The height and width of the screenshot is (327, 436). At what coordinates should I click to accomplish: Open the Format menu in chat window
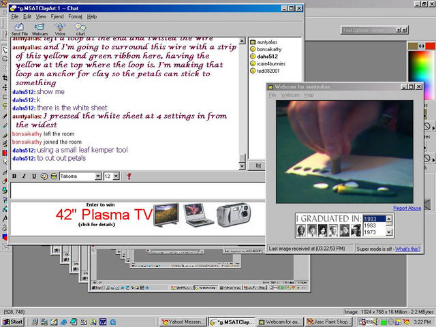75,16
